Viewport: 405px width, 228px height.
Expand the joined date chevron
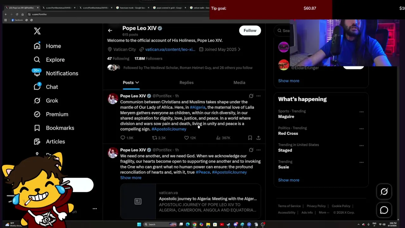click(239, 49)
